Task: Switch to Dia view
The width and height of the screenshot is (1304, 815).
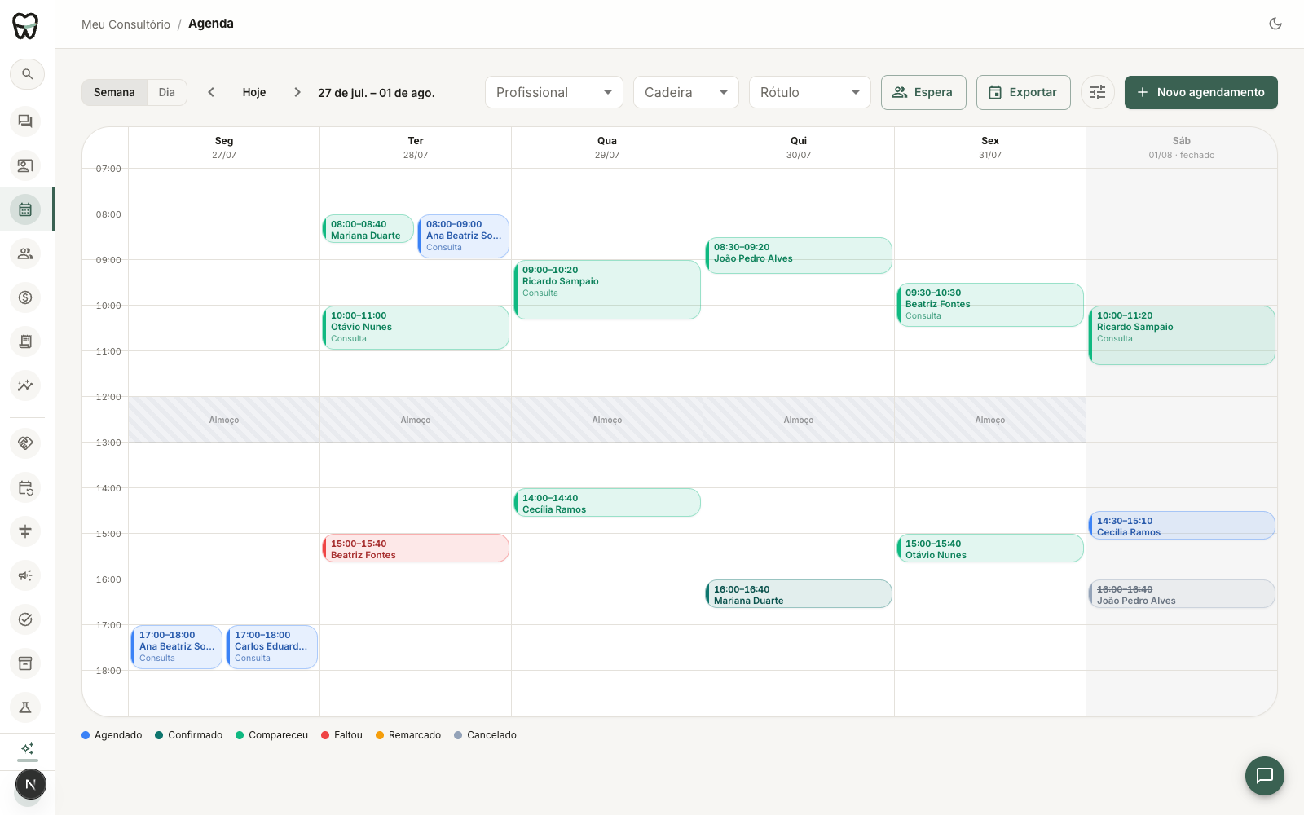Action: click(167, 92)
